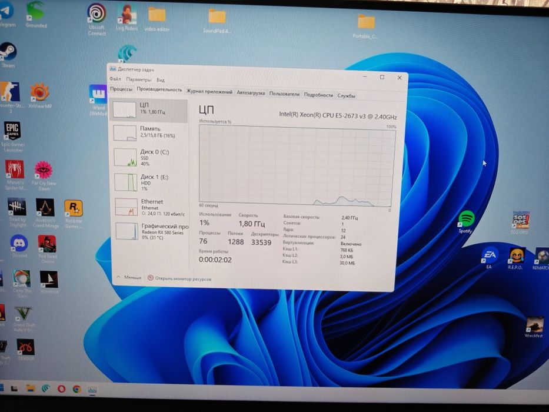This screenshot has width=549, height=412.
Task: Open the Файл menu in Task Manager
Action: pos(115,79)
